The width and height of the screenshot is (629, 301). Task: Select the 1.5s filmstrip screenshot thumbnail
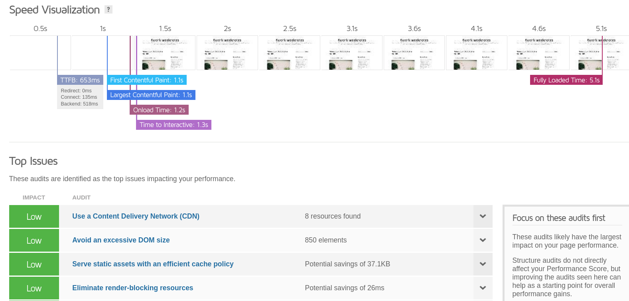(x=165, y=53)
